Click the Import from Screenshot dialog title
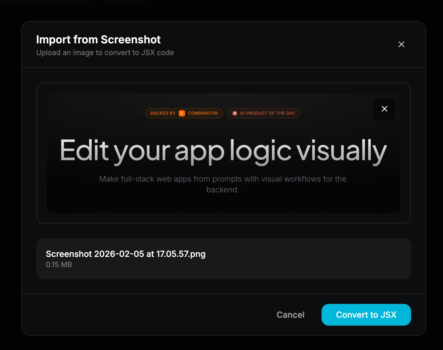Image resolution: width=443 pixels, height=350 pixels. coord(98,39)
